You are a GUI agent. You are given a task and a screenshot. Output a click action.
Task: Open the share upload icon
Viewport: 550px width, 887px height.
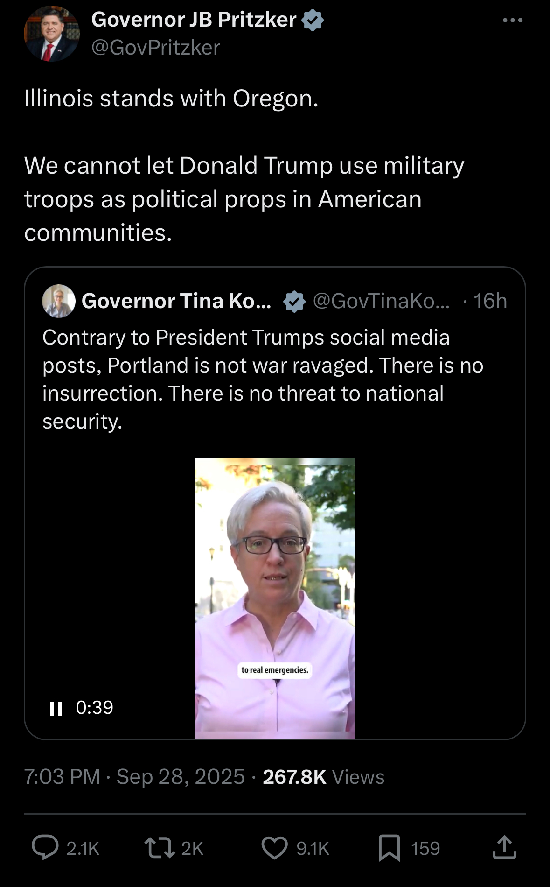504,847
